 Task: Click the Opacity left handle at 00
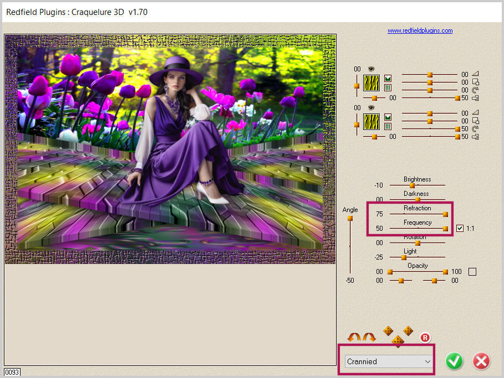click(390, 272)
